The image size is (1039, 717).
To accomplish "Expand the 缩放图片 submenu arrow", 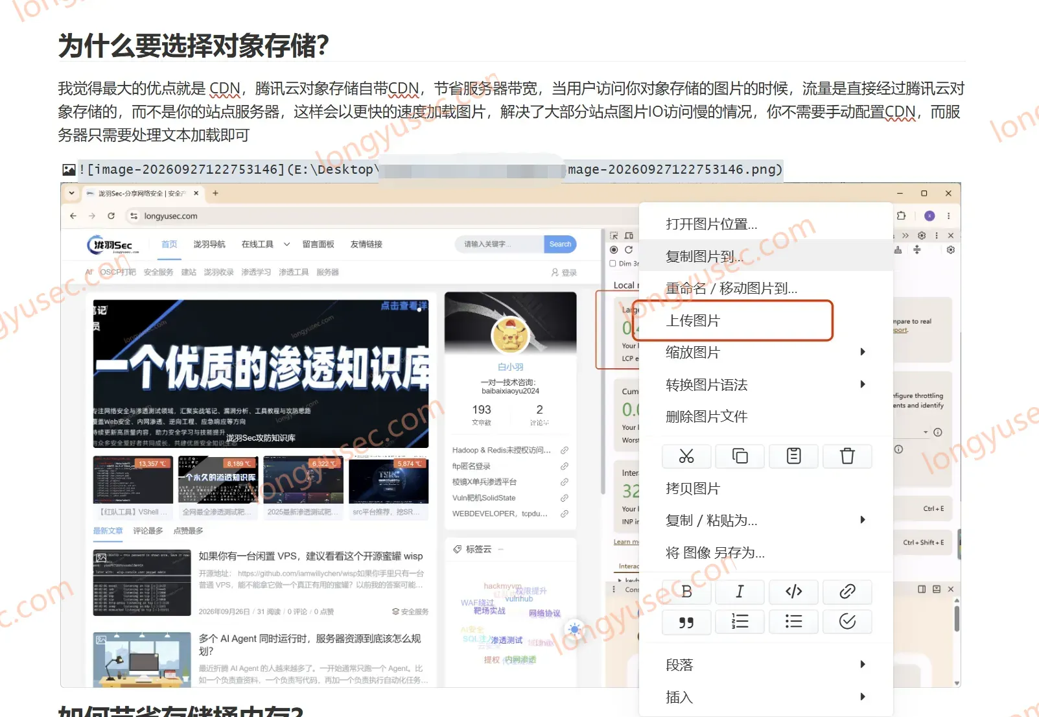I will pyautogui.click(x=863, y=352).
